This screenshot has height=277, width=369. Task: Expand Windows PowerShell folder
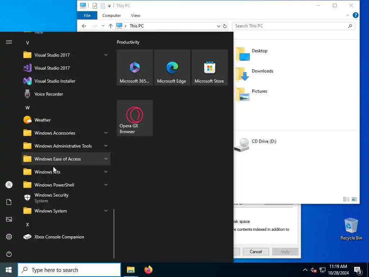(x=106, y=185)
